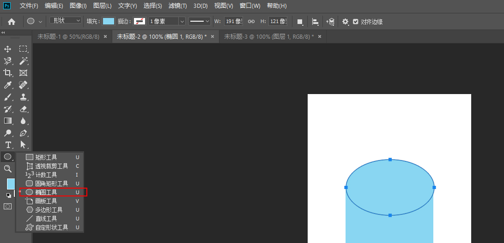Toggle link between width and height
504x243 pixels.
[x=251, y=21]
